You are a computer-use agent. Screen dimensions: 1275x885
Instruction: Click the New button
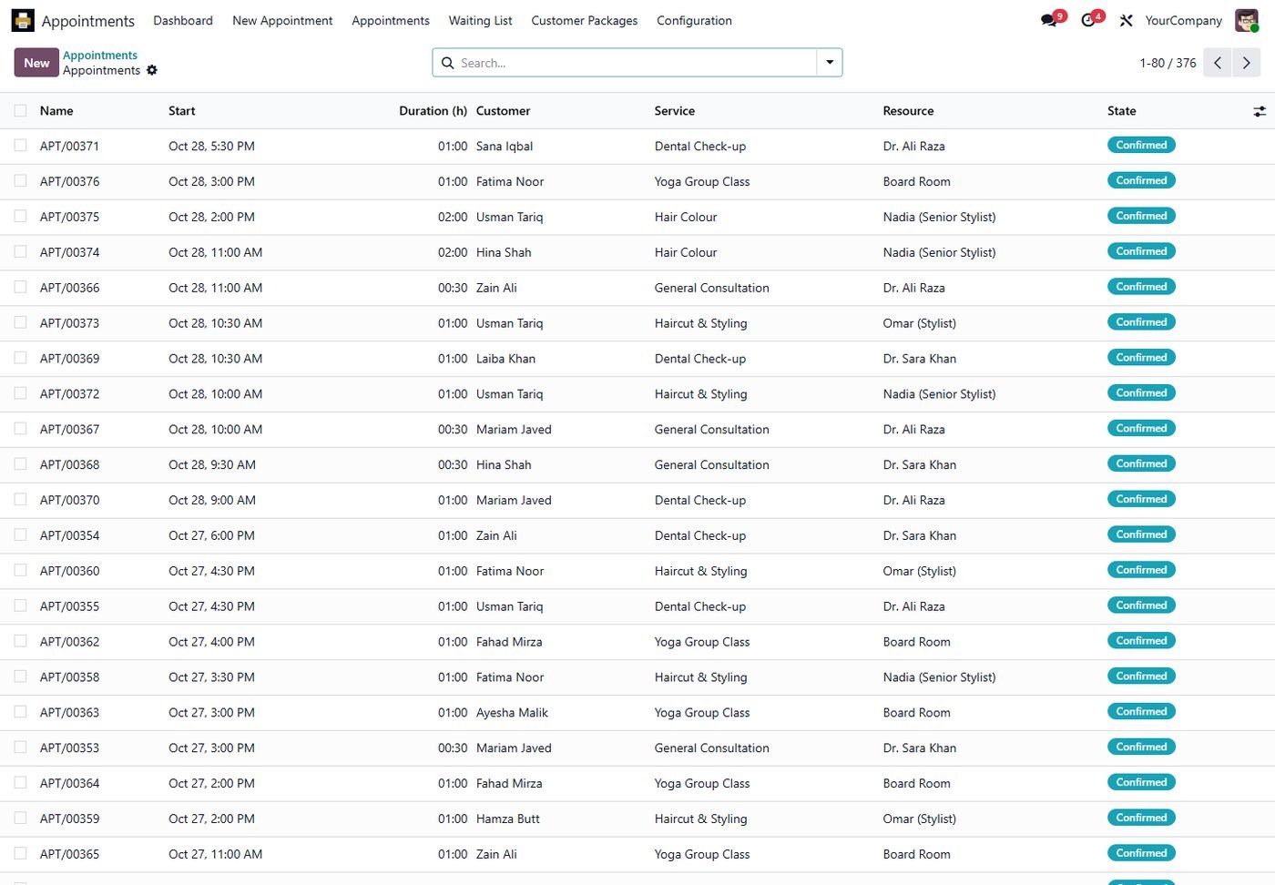coord(36,63)
